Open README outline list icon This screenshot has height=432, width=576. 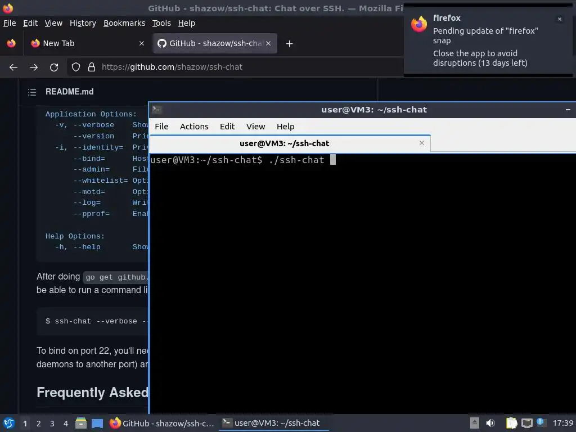[32, 92]
